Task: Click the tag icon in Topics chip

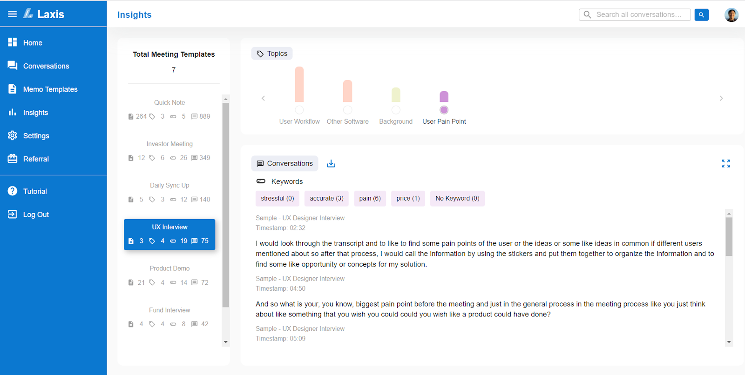Action: click(x=260, y=54)
